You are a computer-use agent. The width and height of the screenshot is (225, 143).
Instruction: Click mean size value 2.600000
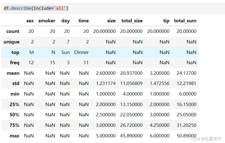[x=106, y=73]
